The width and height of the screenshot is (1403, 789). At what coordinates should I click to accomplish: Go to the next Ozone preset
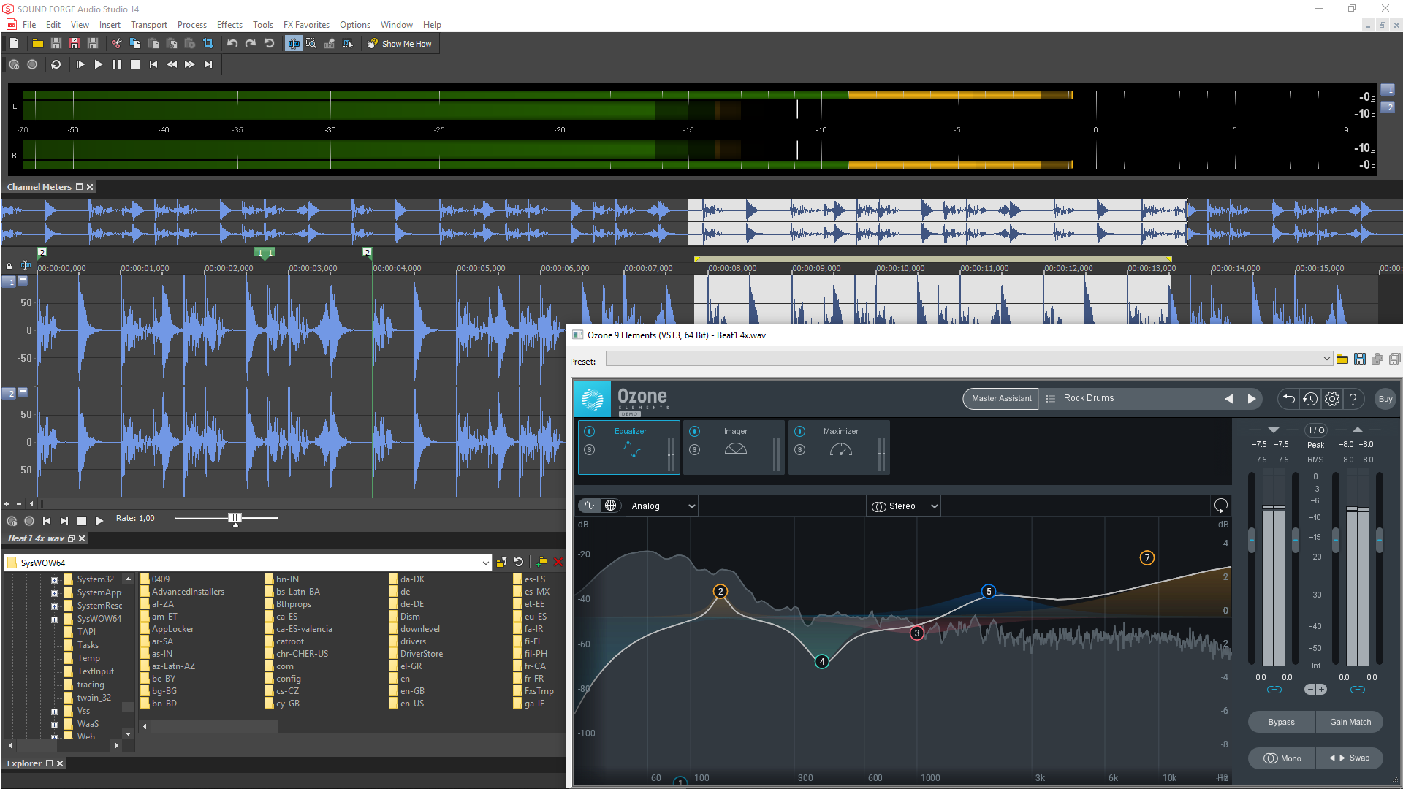click(1252, 399)
